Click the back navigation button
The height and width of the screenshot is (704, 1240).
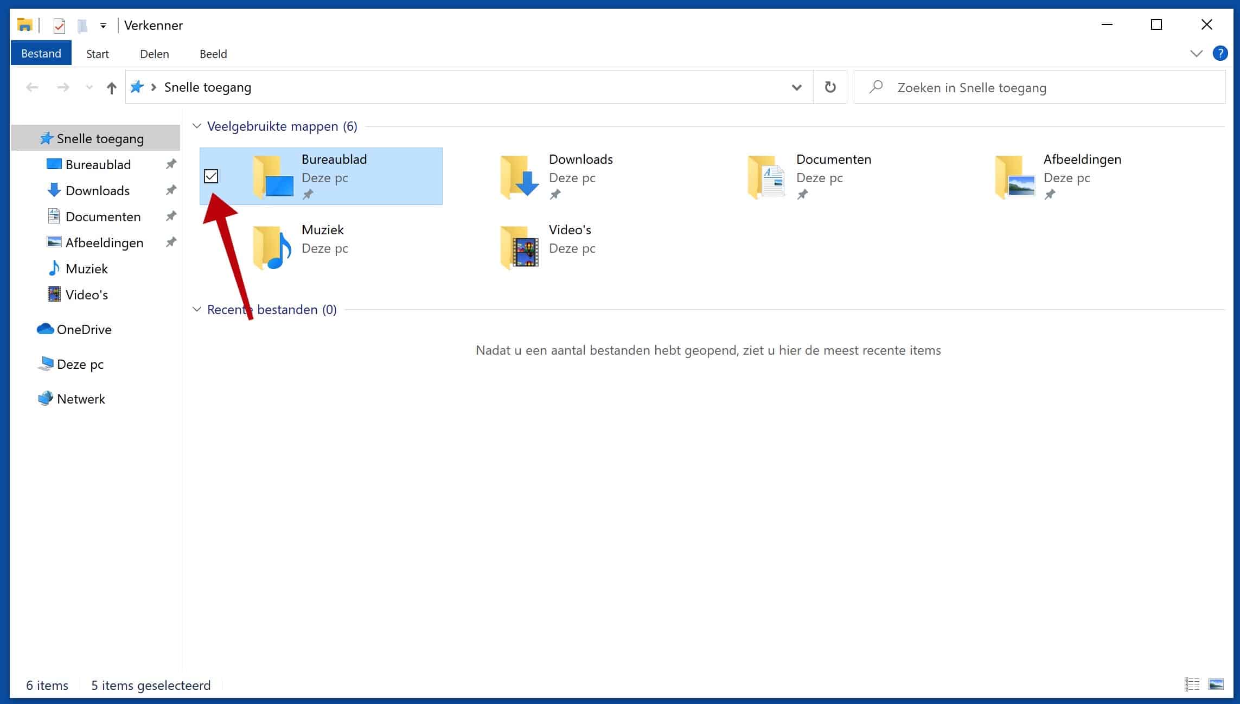(31, 87)
